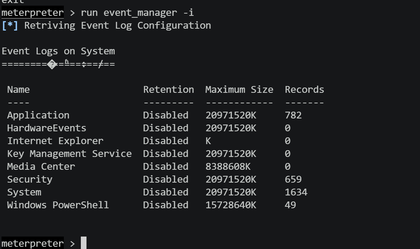This screenshot has height=249, width=420.
Task: Select the Application log name
Action: [x=38, y=115]
